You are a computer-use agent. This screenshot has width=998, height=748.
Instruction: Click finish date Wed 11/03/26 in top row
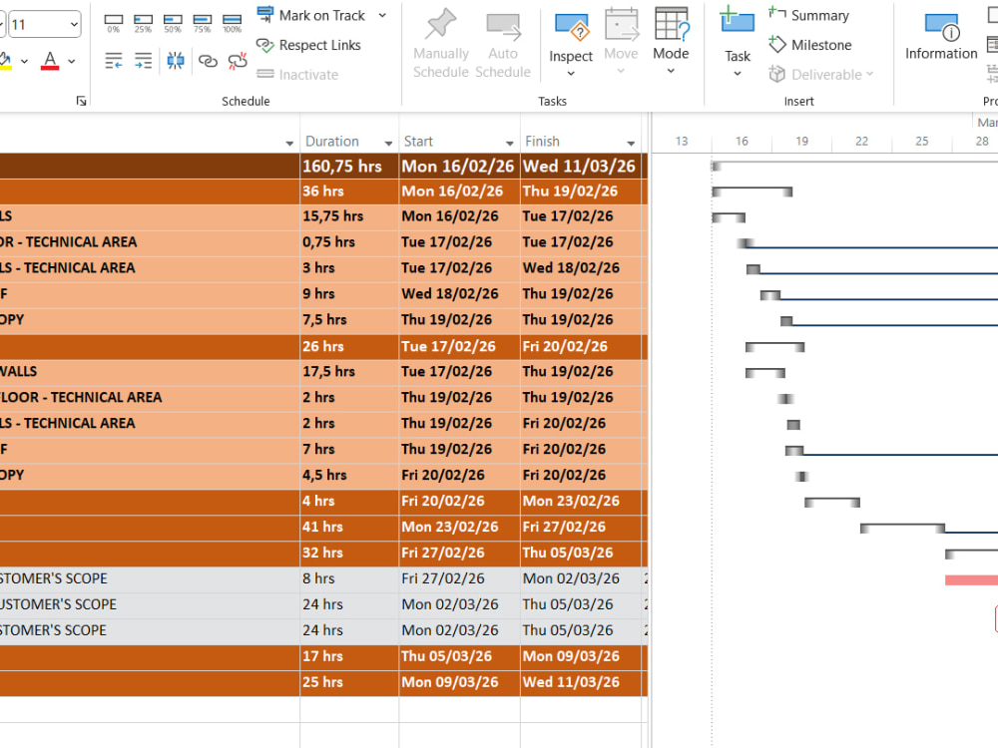(x=581, y=166)
